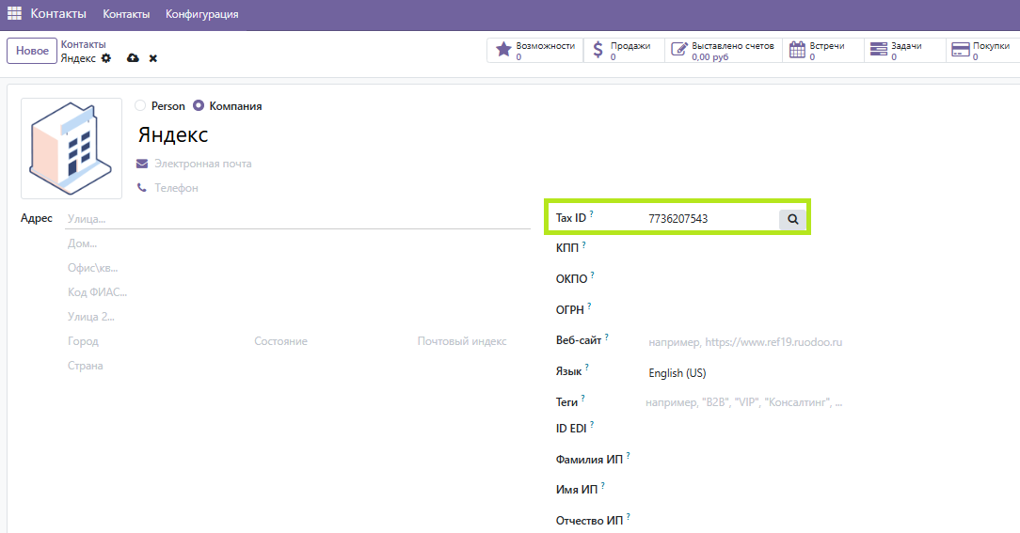Click the Веб-сайт help question mark
Image resolution: width=1020 pixels, height=533 pixels.
[x=606, y=337]
